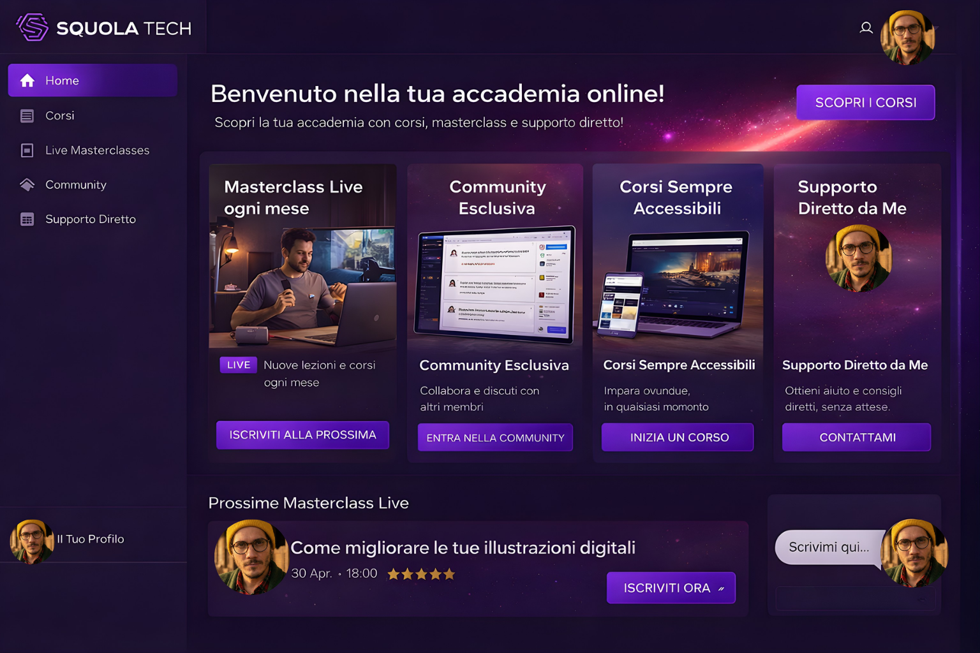The height and width of the screenshot is (653, 980).
Task: Click ISCRIVITI ALLA PROSSIMA button
Action: pyautogui.click(x=302, y=435)
